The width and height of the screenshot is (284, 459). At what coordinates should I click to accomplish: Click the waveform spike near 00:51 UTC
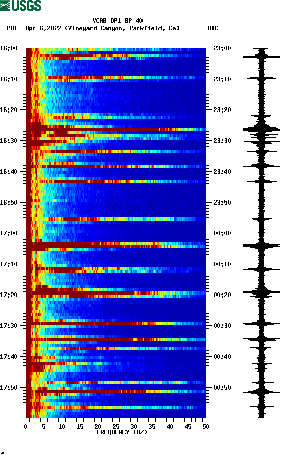[261, 392]
